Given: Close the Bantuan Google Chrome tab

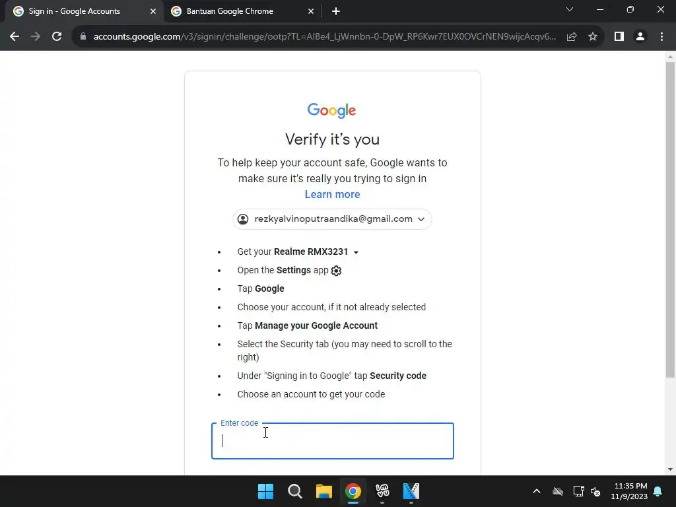Looking at the screenshot, I should (311, 11).
